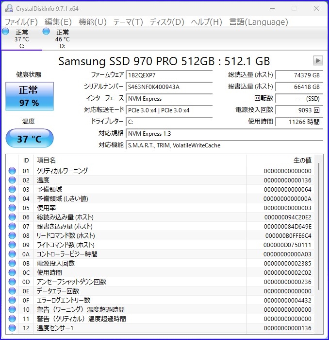This screenshot has height=340, width=329.
Task: Click status icon for row 0E データエラー回数
Action: 12,291
